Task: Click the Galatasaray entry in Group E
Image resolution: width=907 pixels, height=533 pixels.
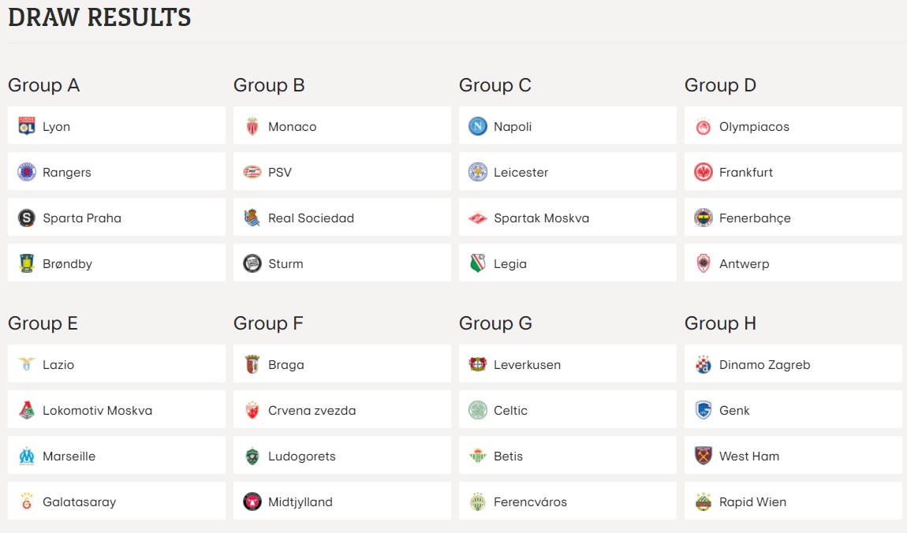Action: pos(116,501)
